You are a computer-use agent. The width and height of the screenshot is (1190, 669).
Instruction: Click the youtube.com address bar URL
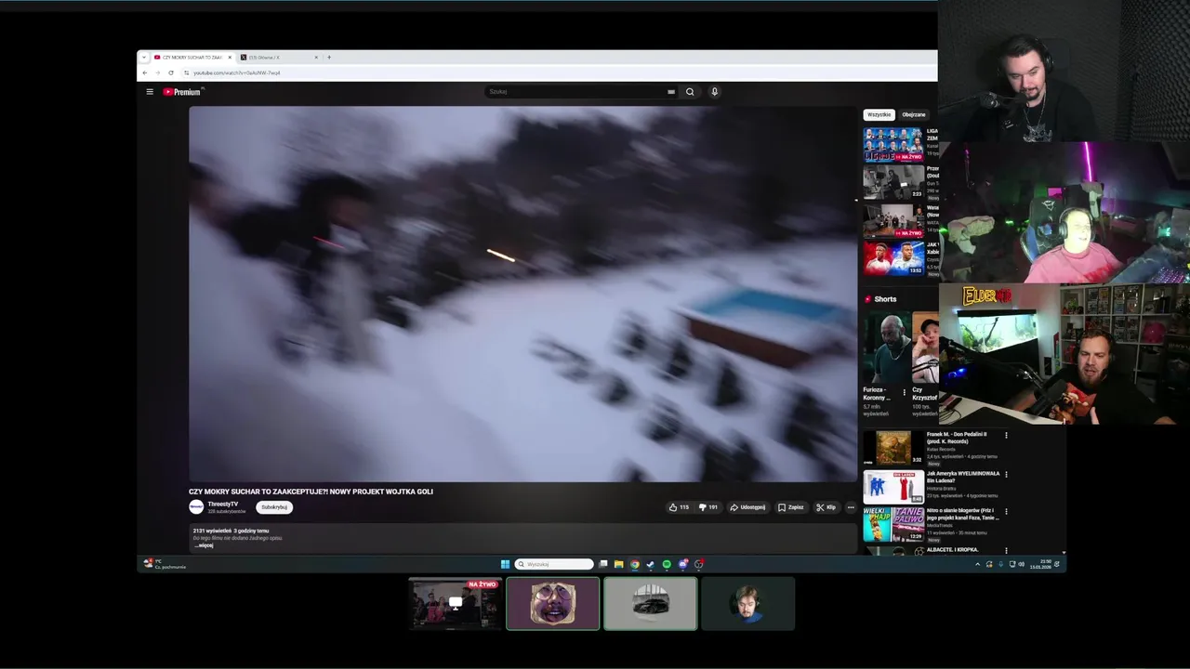tap(237, 72)
